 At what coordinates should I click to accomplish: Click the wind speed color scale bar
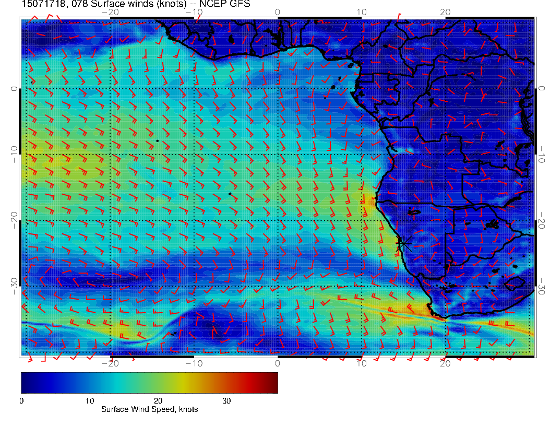tap(149, 383)
